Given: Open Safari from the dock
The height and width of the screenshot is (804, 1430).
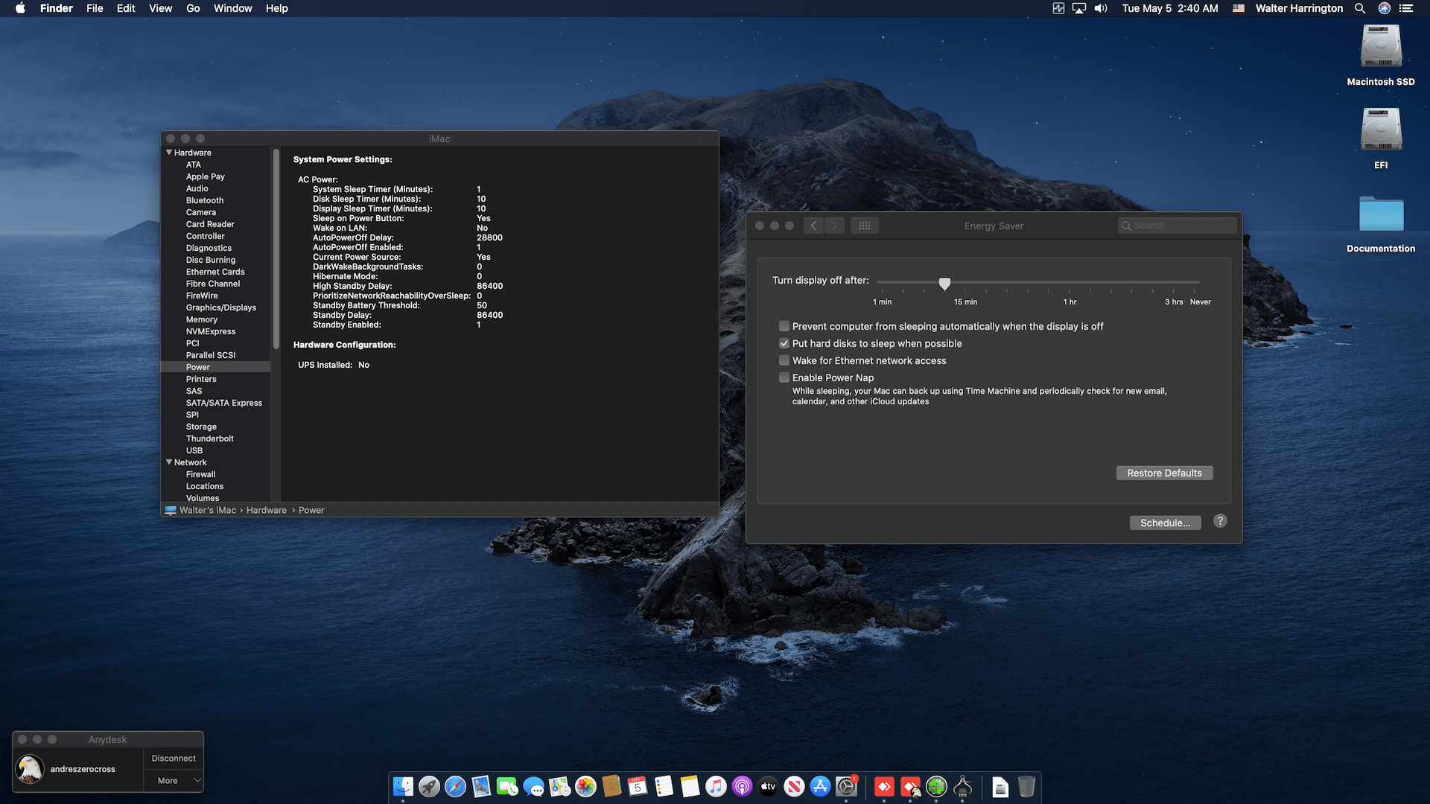Looking at the screenshot, I should click(x=455, y=786).
